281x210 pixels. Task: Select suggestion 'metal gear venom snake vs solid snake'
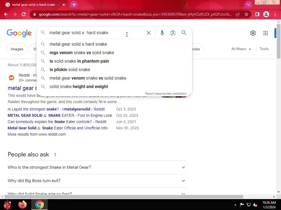click(x=114, y=78)
